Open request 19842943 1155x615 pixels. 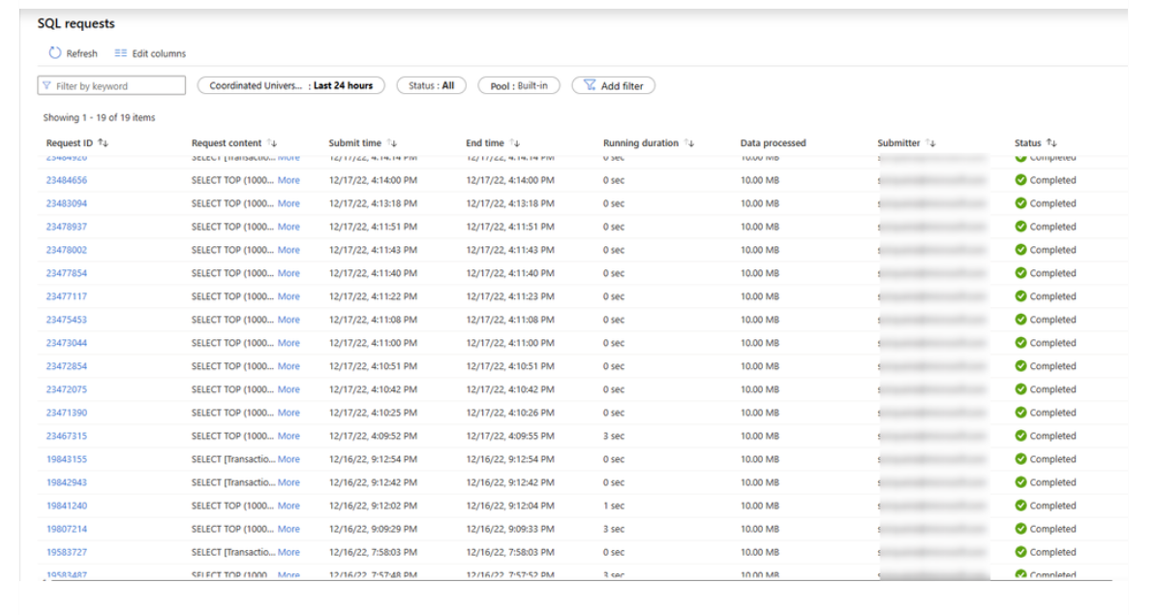click(66, 482)
